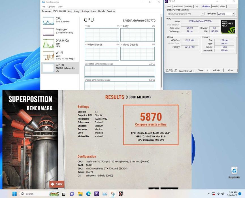This screenshot has height=198, width=245.
Task: Select GPU 0 in Task Manager sidebar
Action: click(x=60, y=68)
